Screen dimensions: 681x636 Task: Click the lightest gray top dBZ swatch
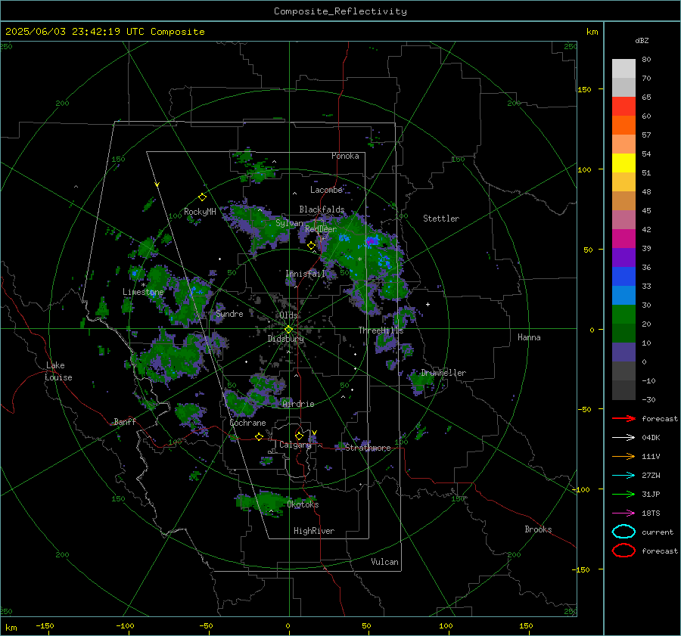coord(623,69)
